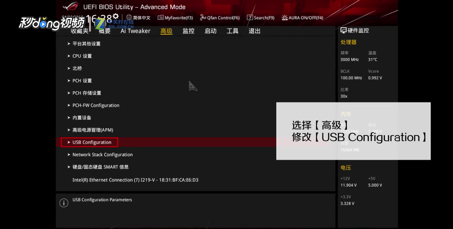Click the 硬件监控 panel title
The width and height of the screenshot is (453, 229).
pos(358,30)
